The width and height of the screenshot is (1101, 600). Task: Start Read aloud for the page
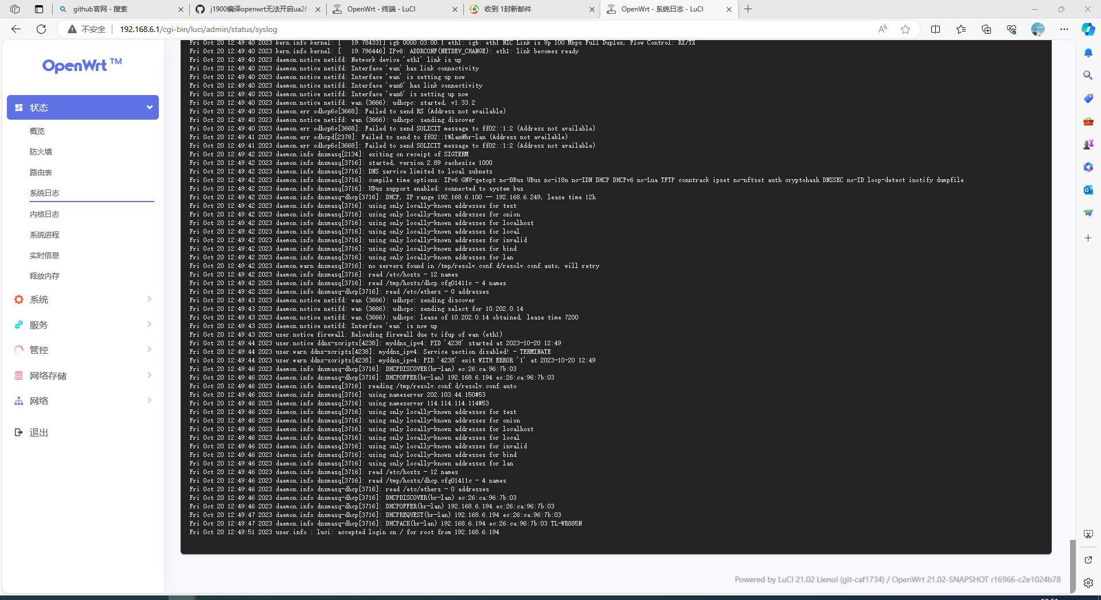coord(882,29)
